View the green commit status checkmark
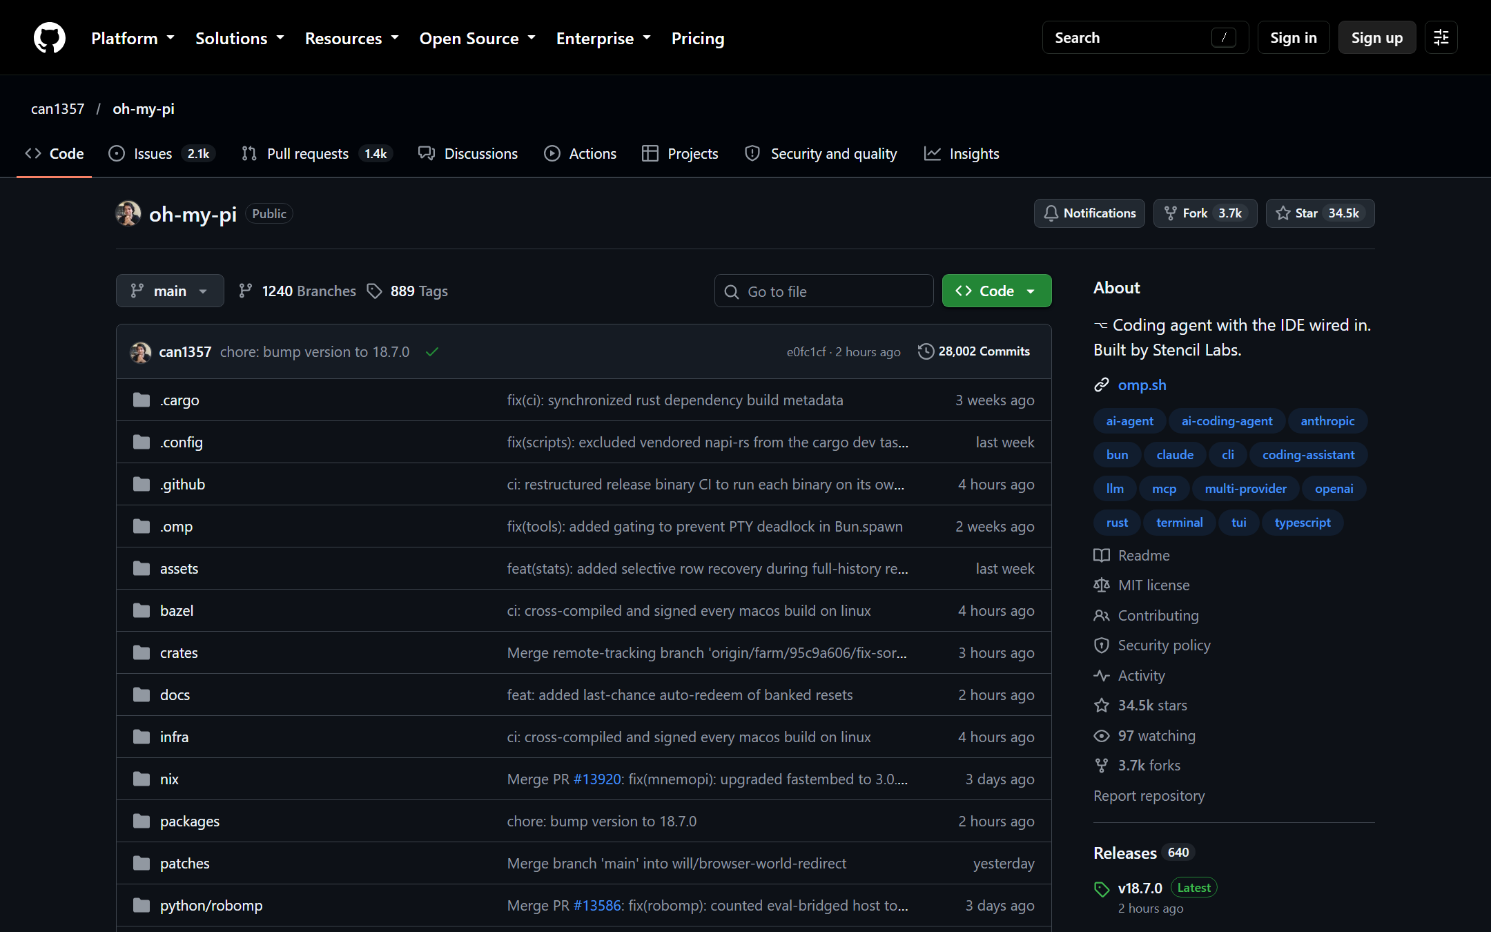The image size is (1491, 932). click(432, 352)
